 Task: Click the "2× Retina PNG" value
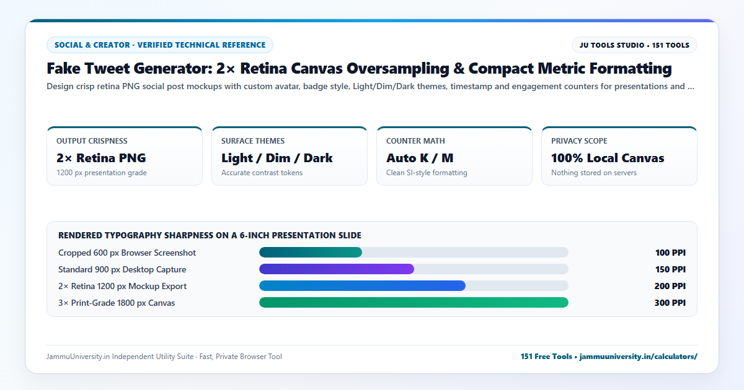tap(101, 158)
